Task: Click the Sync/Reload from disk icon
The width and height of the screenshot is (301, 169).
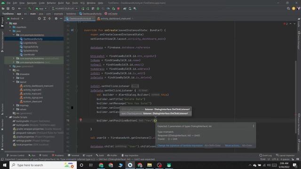Action: (13, 8)
